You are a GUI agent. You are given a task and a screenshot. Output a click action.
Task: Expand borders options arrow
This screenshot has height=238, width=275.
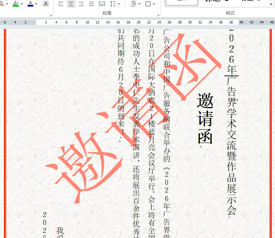pos(154,4)
